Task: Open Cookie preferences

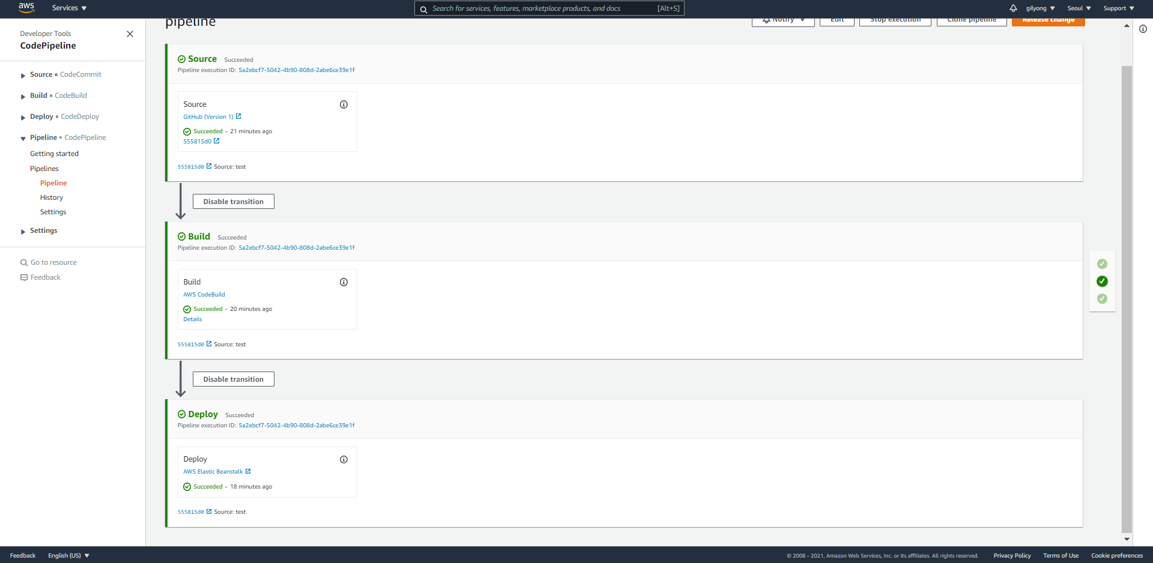Action: pos(1117,556)
